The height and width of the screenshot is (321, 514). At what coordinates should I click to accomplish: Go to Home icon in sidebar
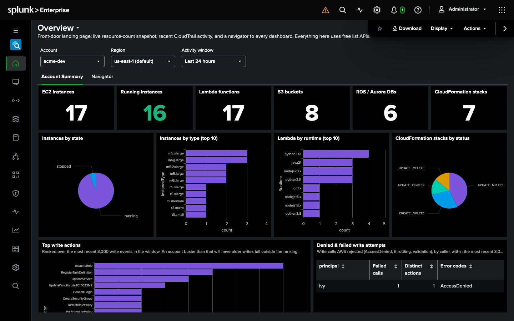16,63
